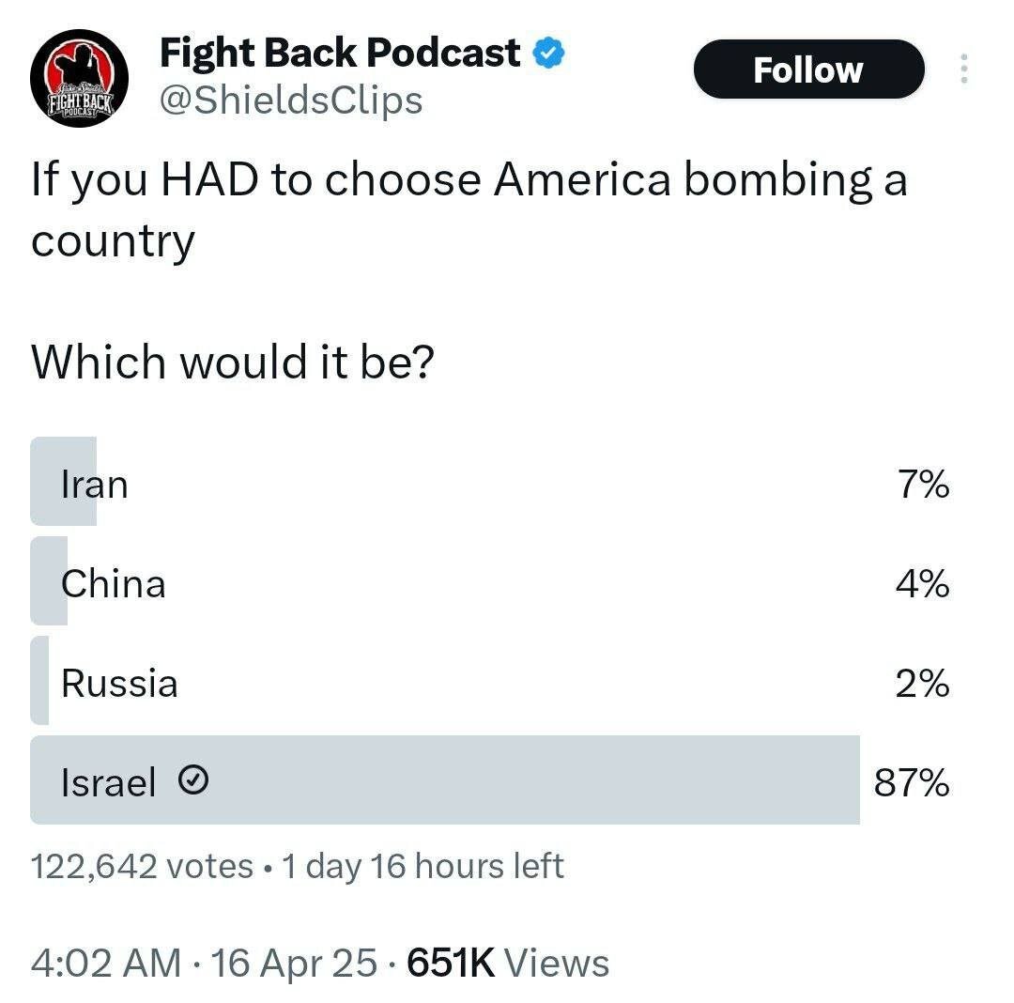Open the three-dot more options menu

[x=963, y=69]
